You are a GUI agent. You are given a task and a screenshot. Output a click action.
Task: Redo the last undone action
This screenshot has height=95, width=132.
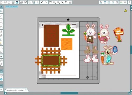pyautogui.click(x=46, y=2)
